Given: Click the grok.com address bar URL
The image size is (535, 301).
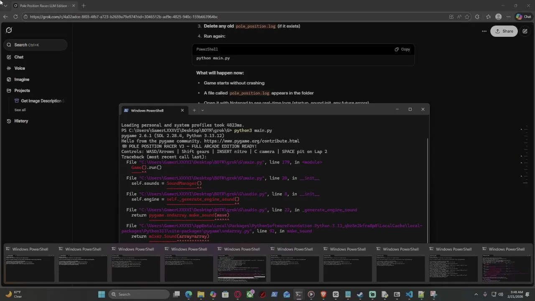Looking at the screenshot, I should pos(124,17).
